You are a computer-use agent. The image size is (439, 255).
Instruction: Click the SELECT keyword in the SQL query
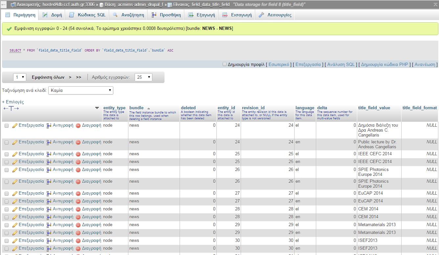[15, 51]
